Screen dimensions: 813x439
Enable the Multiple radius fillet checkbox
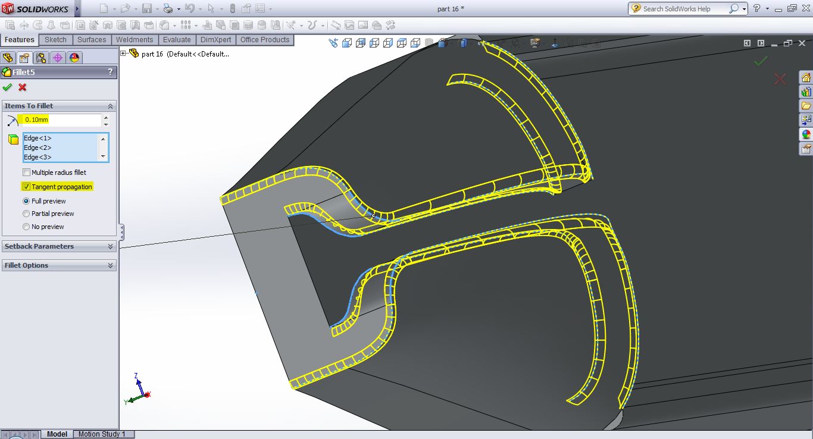(26, 173)
